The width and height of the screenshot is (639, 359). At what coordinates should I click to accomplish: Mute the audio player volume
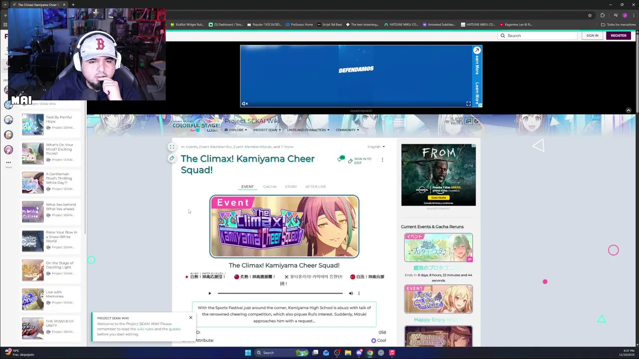coord(350,293)
